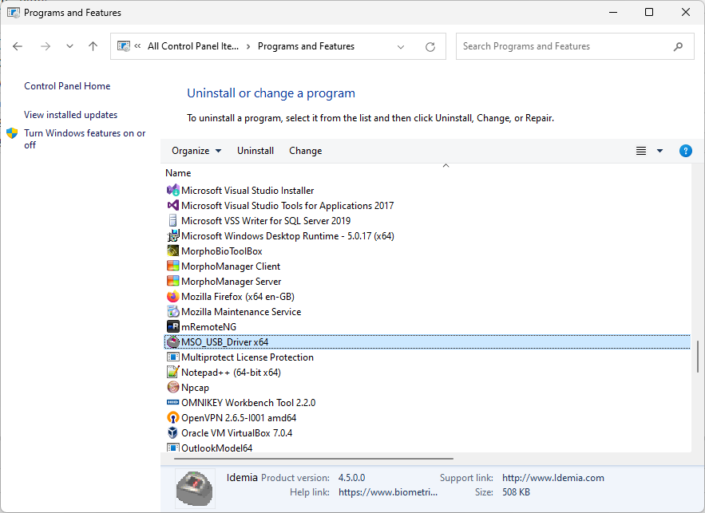The height and width of the screenshot is (513, 705).
Task: Click the change your view button
Action: (640, 151)
